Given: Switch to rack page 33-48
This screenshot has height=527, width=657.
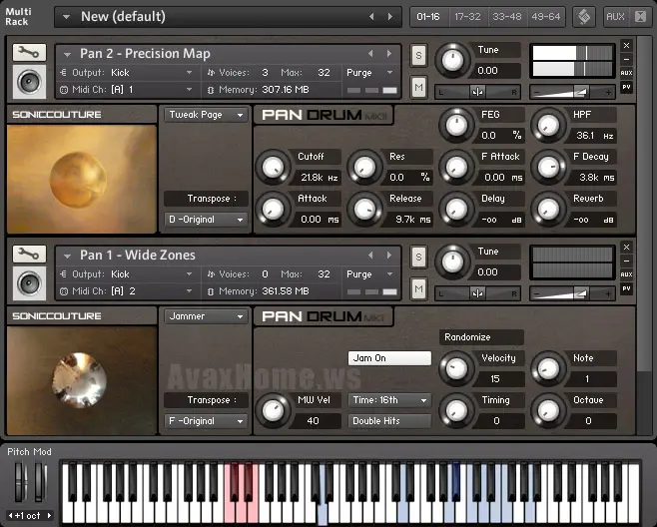Looking at the screenshot, I should 507,17.
